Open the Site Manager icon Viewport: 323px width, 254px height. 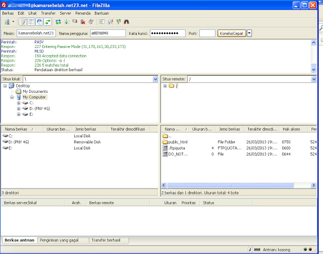7,22
